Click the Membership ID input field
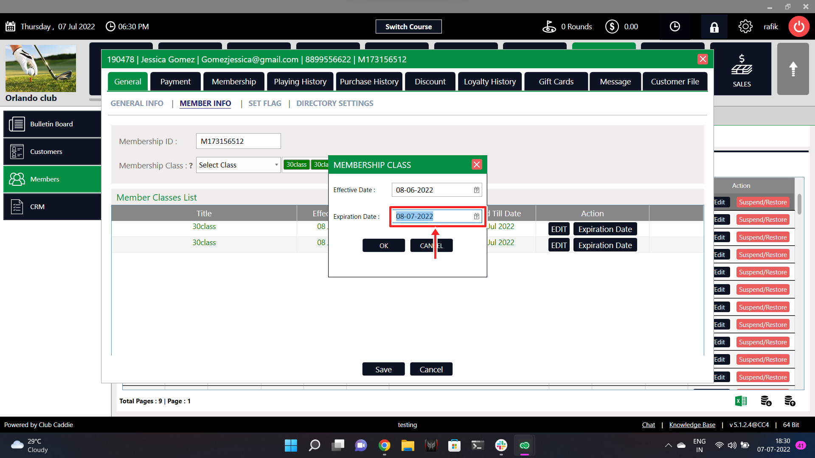 238,141
